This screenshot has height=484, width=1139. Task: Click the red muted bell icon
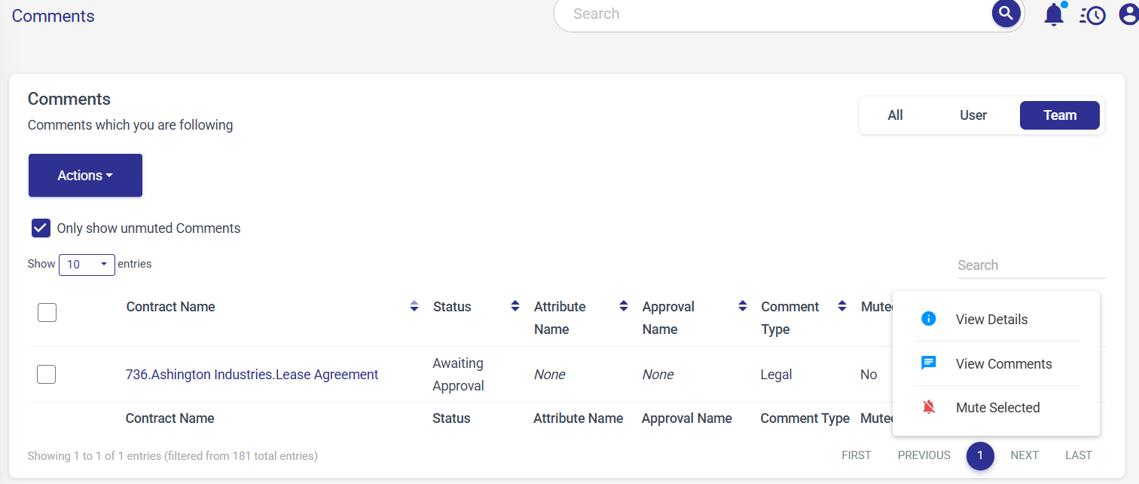929,407
